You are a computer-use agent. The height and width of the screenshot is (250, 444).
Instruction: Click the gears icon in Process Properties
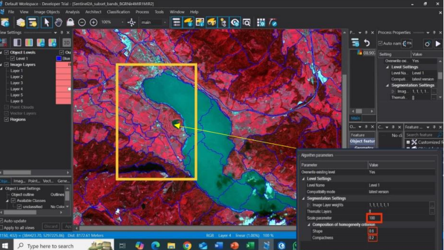pos(427,43)
